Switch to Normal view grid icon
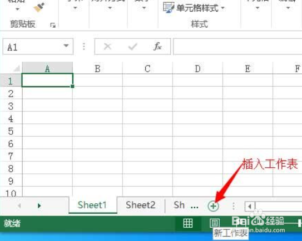302x241 pixels. tap(188, 223)
